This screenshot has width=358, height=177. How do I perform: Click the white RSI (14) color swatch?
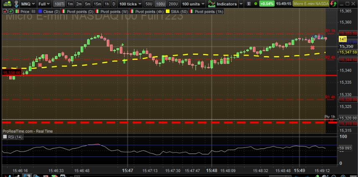tap(5, 137)
